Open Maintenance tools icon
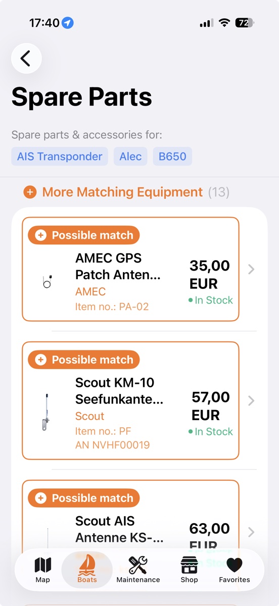This screenshot has height=606, width=279. [138, 565]
